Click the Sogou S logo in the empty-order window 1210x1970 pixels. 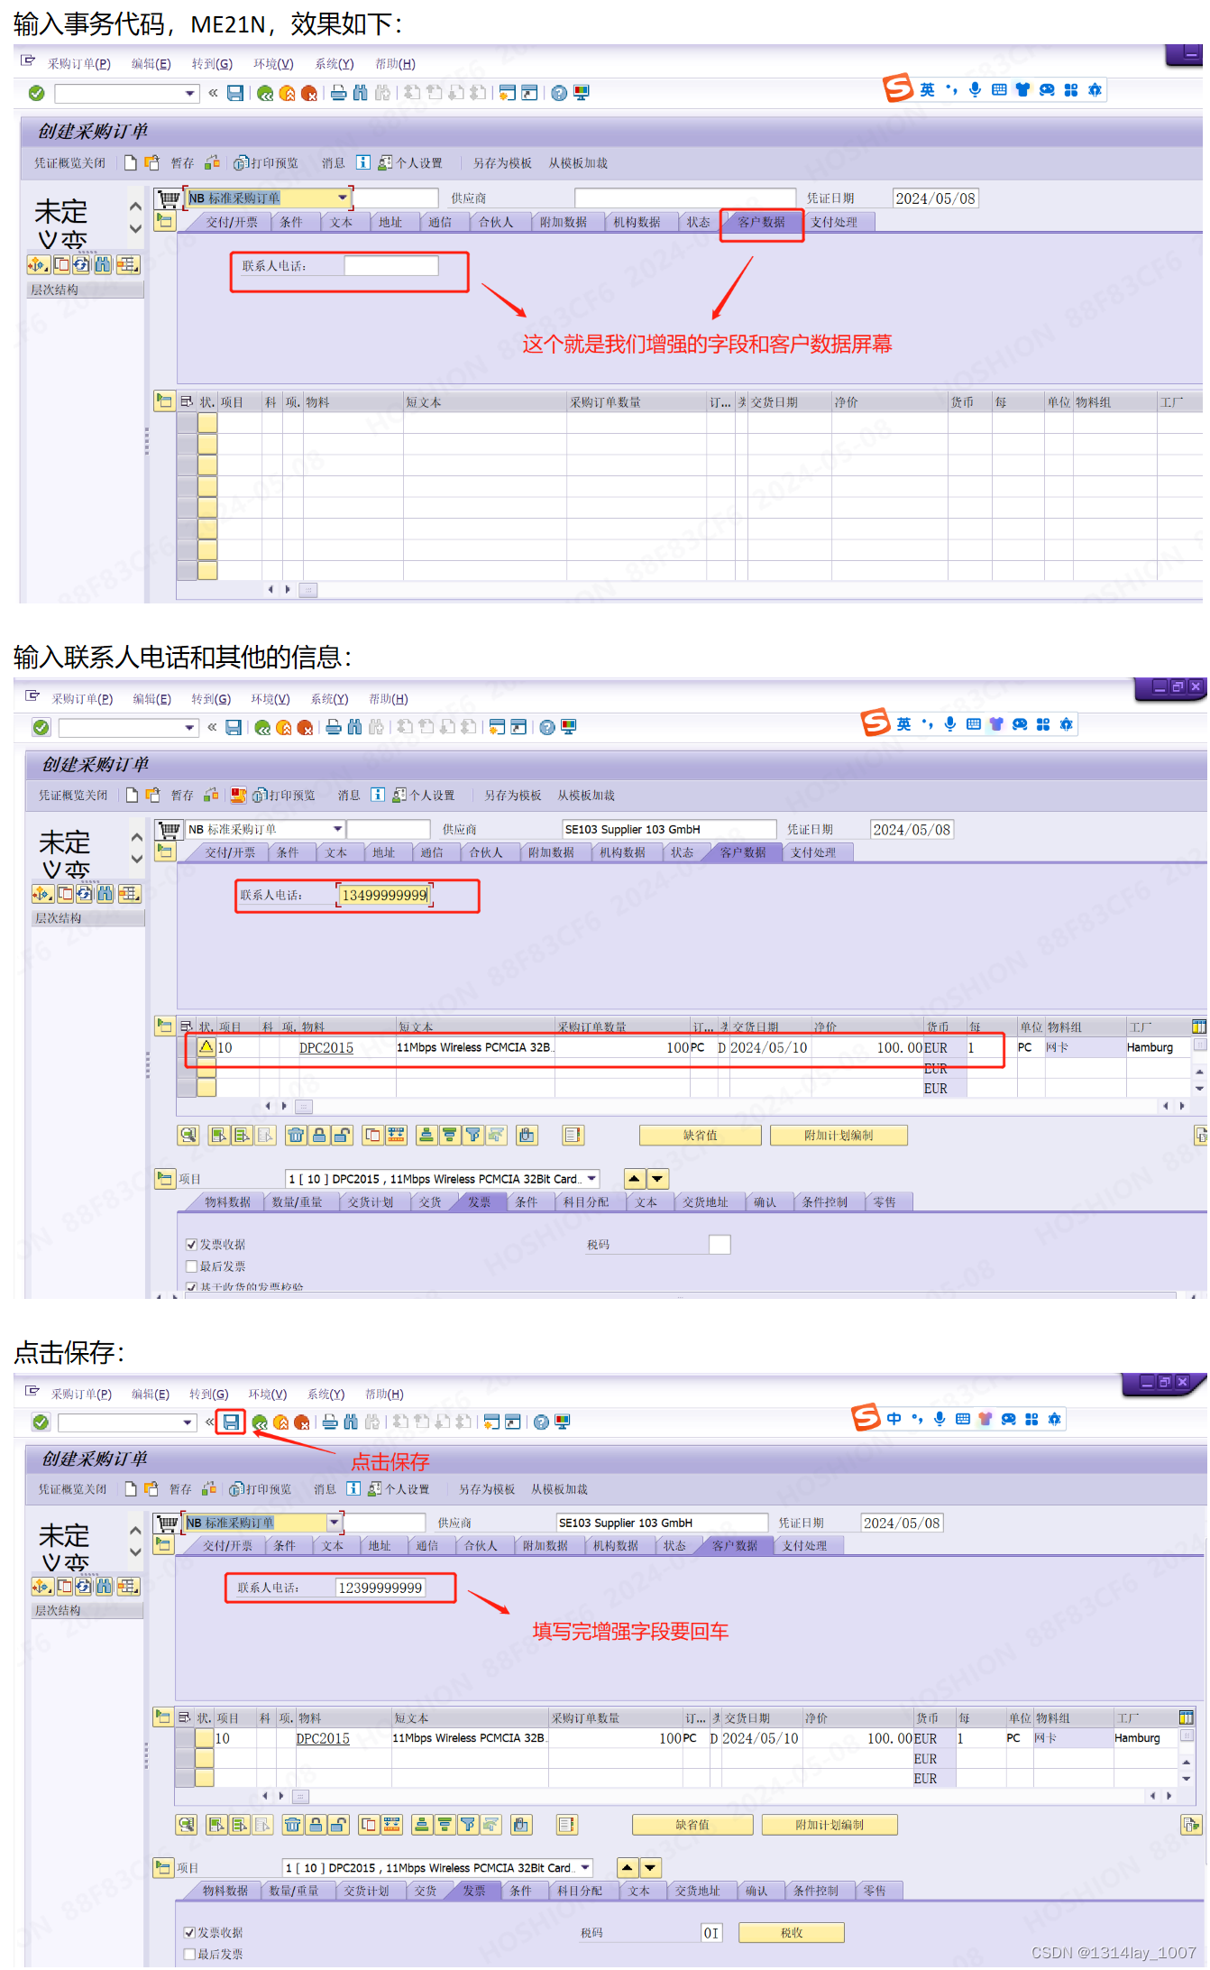[898, 88]
